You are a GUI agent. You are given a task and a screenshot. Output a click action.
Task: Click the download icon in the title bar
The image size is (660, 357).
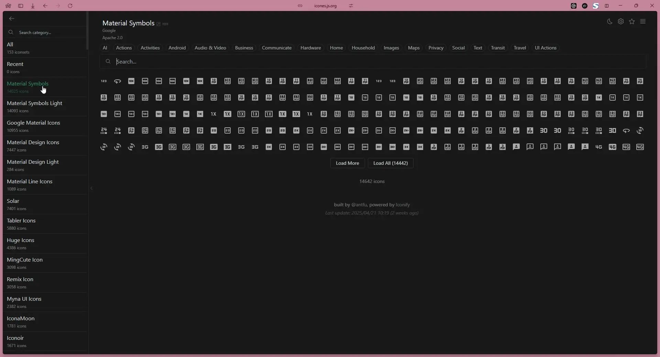33,6
